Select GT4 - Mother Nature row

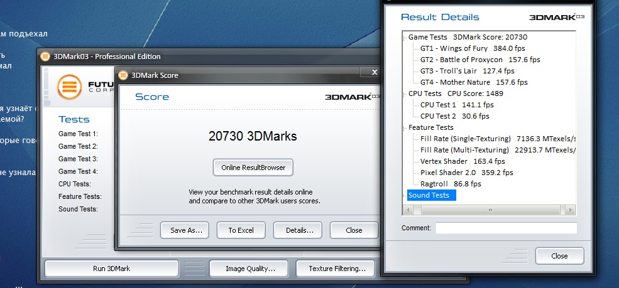(474, 82)
